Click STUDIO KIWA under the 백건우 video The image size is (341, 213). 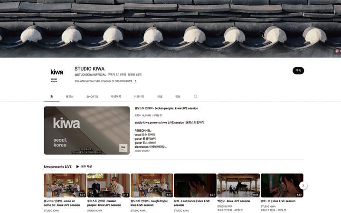(225, 206)
